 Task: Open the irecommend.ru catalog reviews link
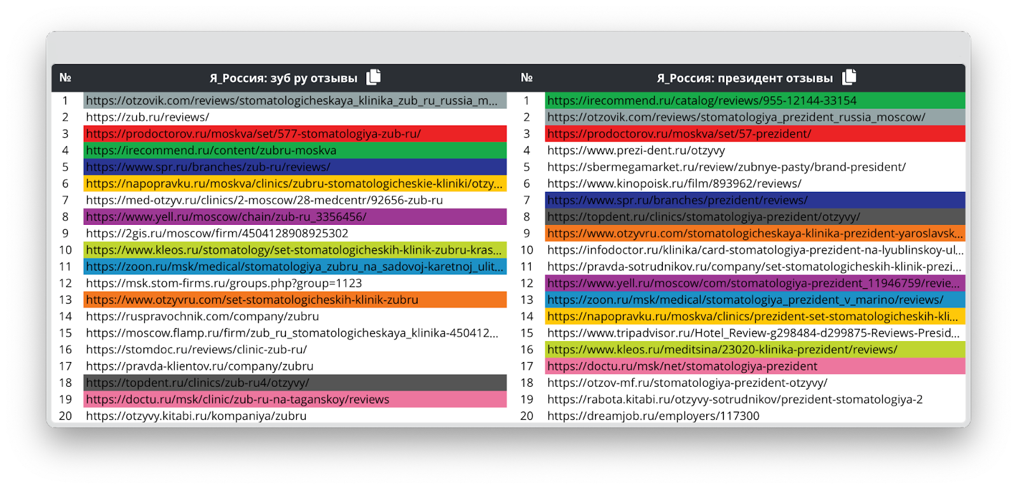tap(702, 101)
